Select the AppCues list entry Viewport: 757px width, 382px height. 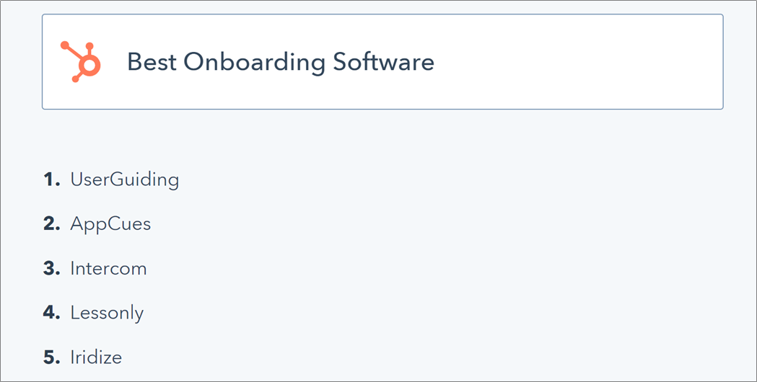click(110, 224)
